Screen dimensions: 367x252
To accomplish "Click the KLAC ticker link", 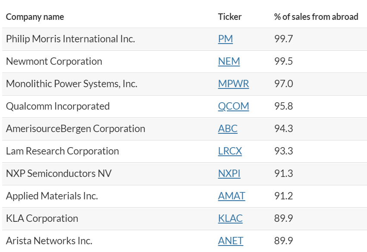I will pyautogui.click(x=230, y=218).
